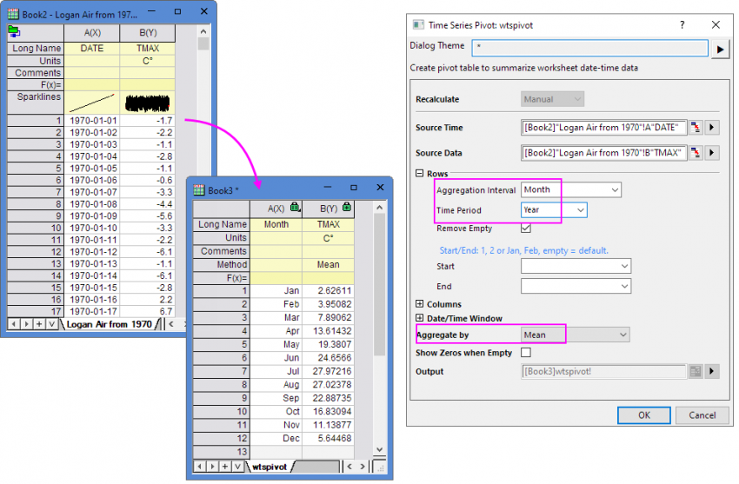Click the green lock icon on B(Y) column
This screenshot has width=739, height=484.
tap(348, 209)
